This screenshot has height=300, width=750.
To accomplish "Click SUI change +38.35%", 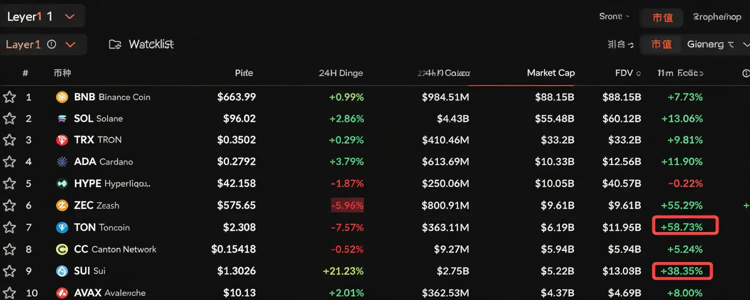I will [682, 271].
